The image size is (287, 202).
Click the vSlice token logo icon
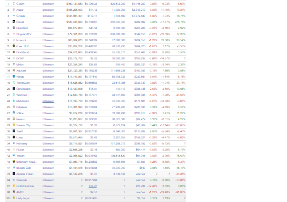tap(14, 113)
